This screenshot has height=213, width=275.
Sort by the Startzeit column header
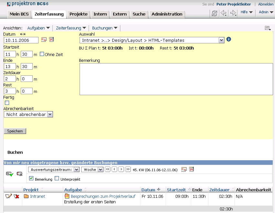(176, 190)
